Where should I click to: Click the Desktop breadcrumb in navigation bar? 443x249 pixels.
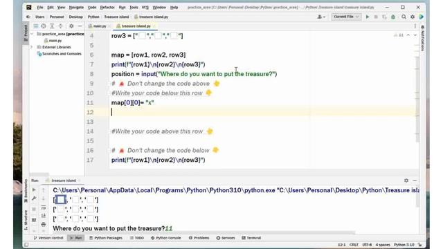pyautogui.click(x=75, y=17)
